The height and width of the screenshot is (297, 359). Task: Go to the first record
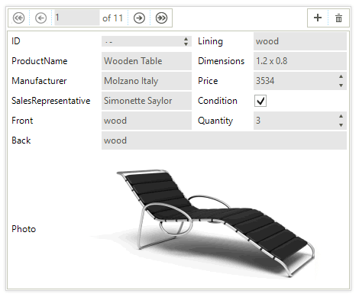coord(19,18)
